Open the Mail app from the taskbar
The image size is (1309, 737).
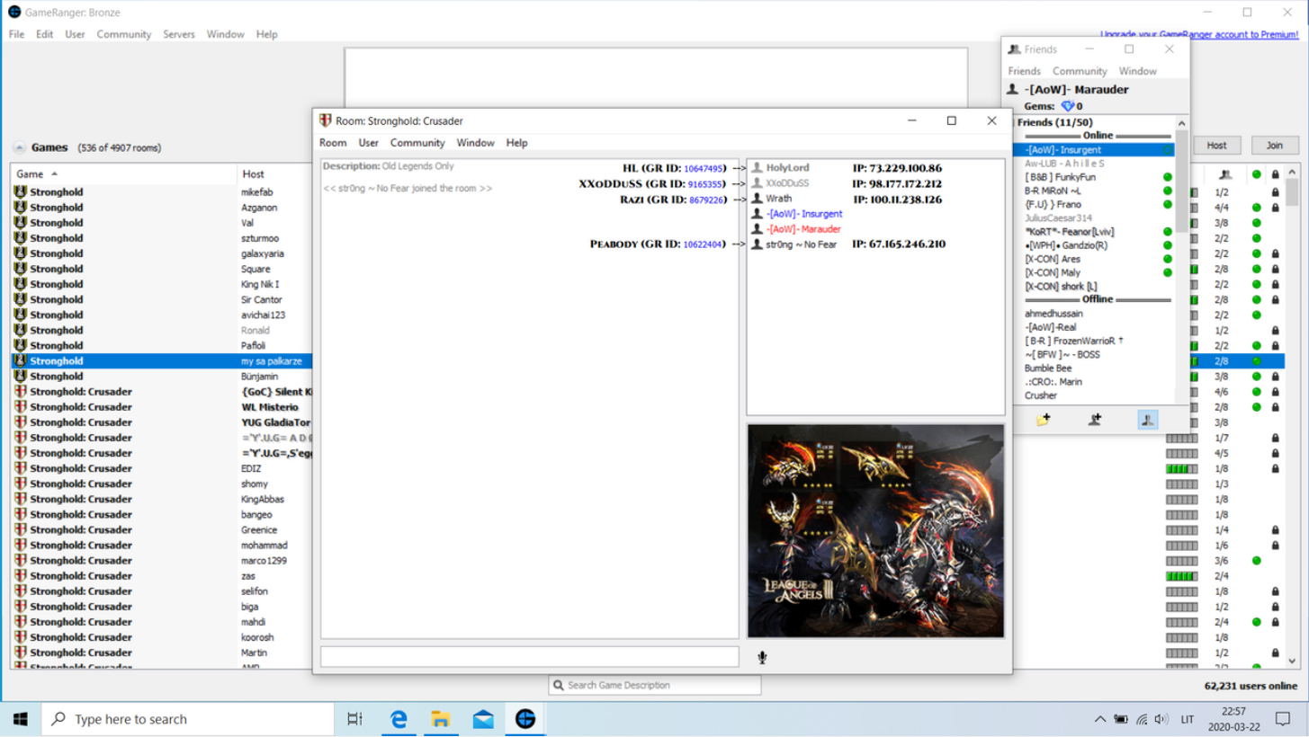pyautogui.click(x=483, y=719)
